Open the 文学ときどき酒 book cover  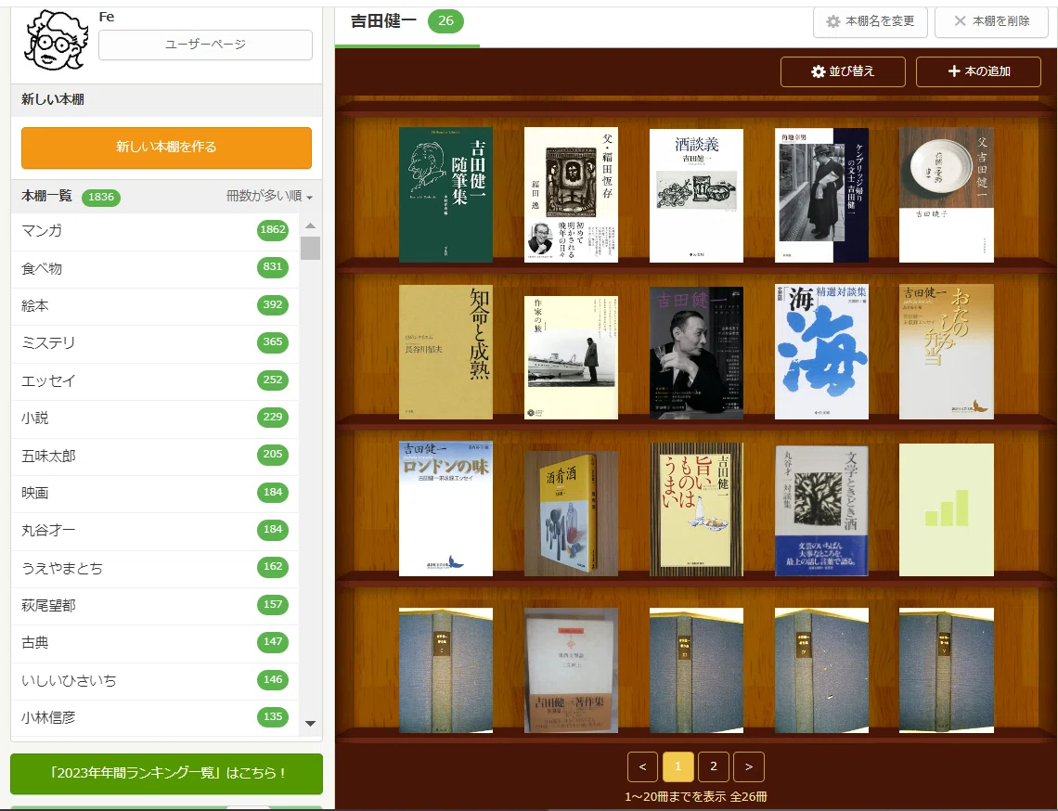822,510
